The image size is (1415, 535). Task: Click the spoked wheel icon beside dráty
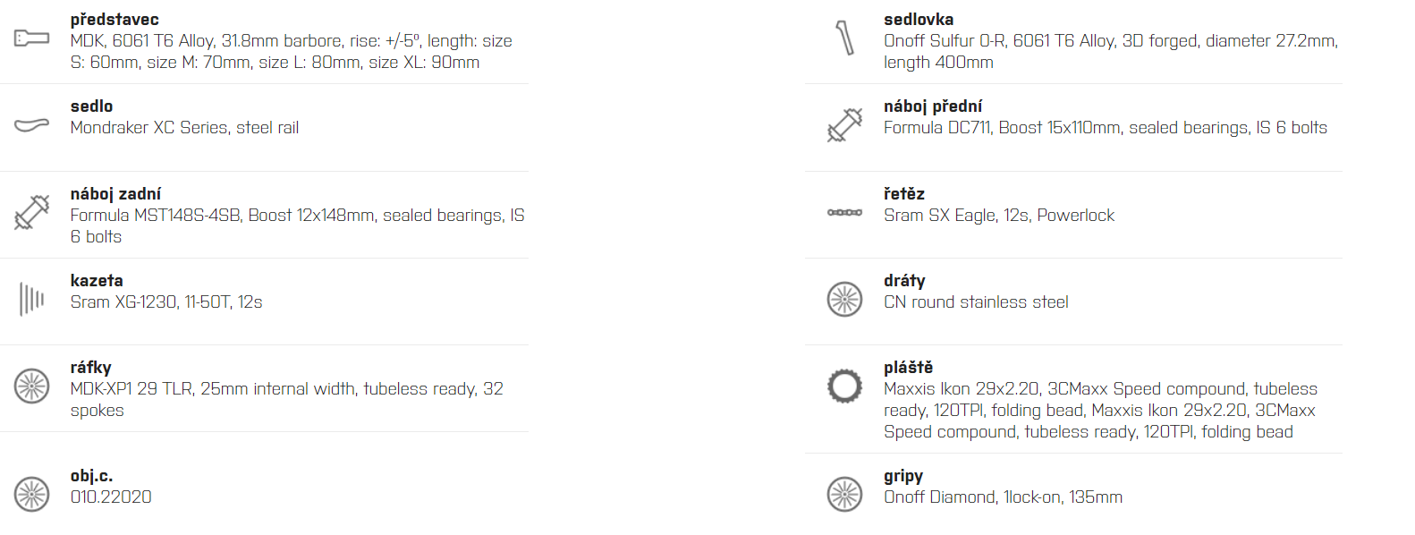point(844,299)
